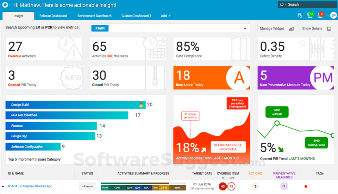The image size is (338, 194).
Task: Click the SP user avatar
Action: [333, 15]
